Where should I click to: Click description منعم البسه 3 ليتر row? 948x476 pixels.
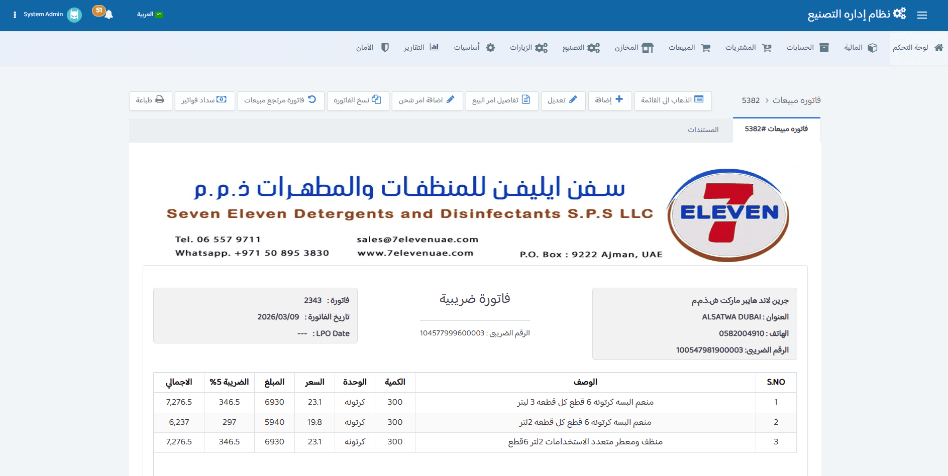click(x=585, y=403)
